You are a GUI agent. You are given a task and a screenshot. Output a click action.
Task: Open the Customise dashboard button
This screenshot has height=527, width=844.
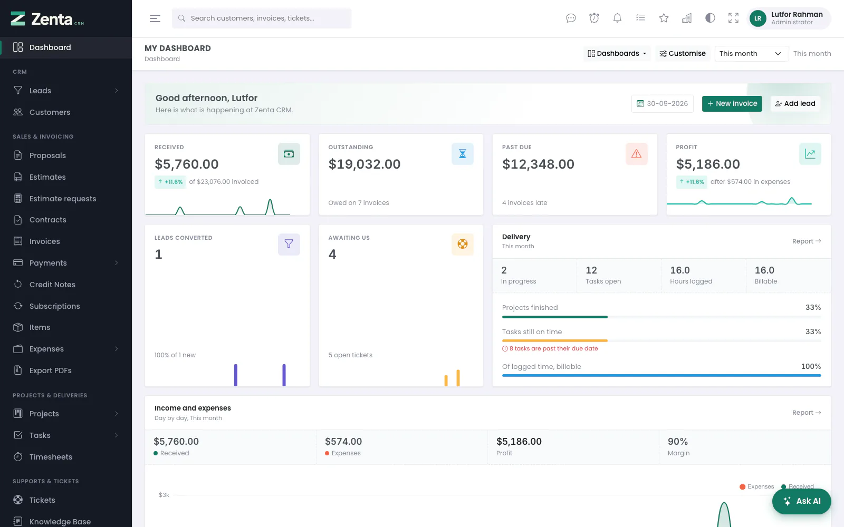(683, 54)
